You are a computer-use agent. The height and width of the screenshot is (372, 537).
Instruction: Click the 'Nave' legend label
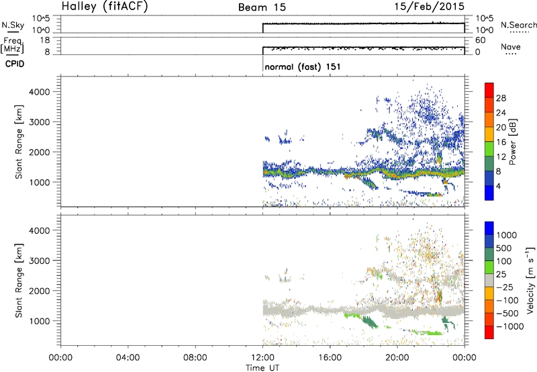pos(511,46)
